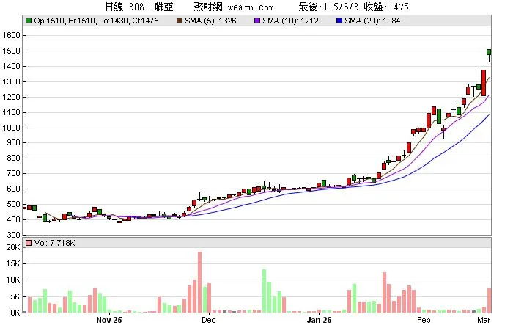
Task: Click the '最後:115/3/3' date text
Action: [x=328, y=7]
